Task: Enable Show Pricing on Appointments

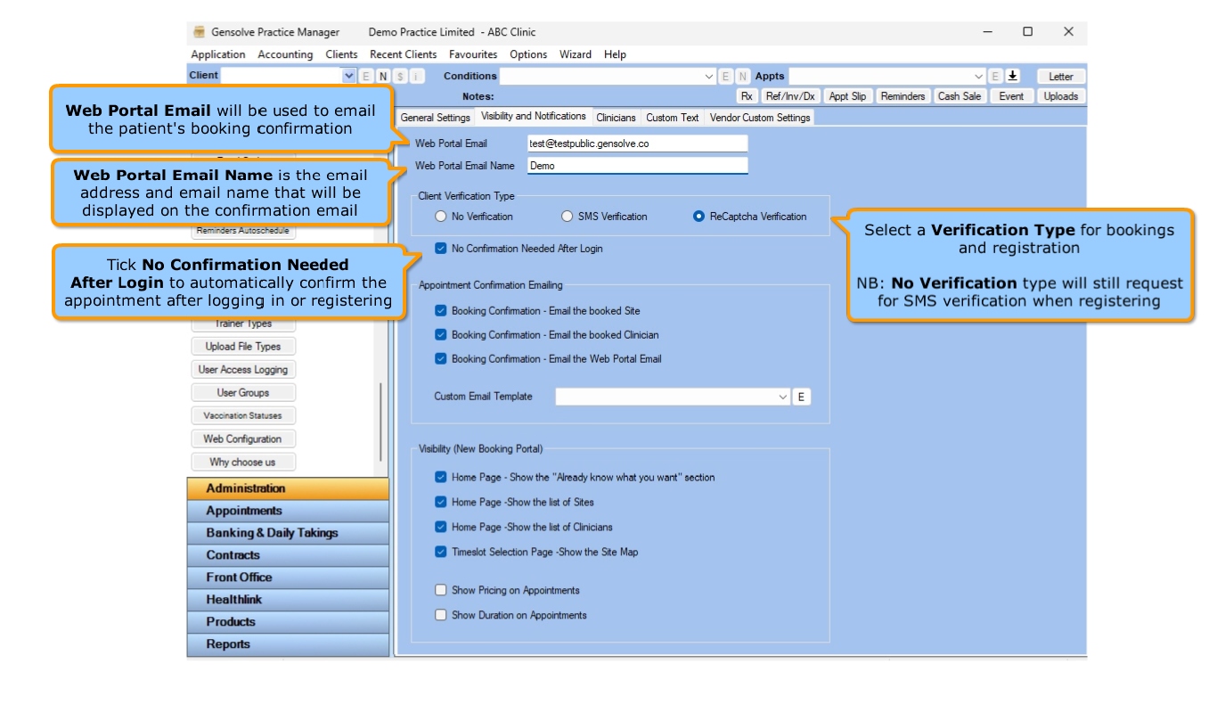Action: 440,590
